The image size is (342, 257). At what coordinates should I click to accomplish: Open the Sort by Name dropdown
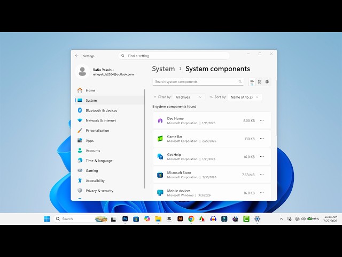(x=245, y=97)
